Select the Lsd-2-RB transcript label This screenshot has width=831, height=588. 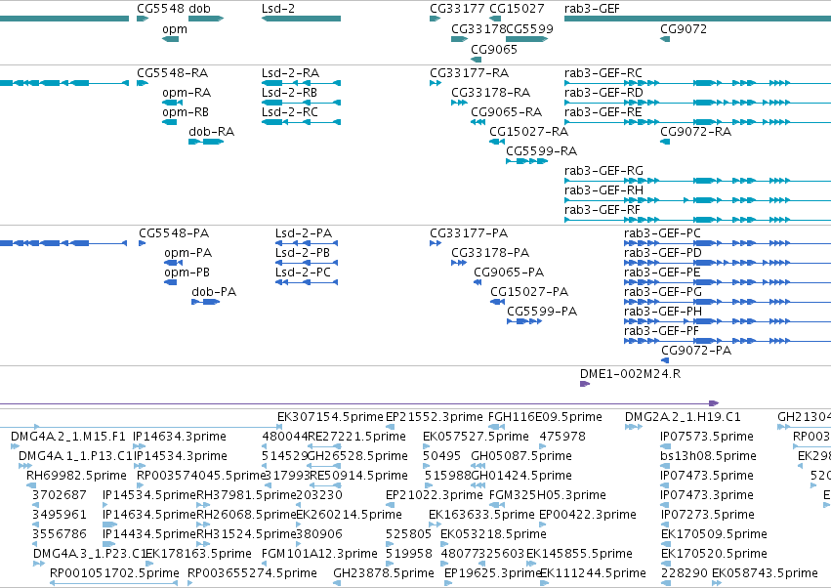click(x=289, y=92)
